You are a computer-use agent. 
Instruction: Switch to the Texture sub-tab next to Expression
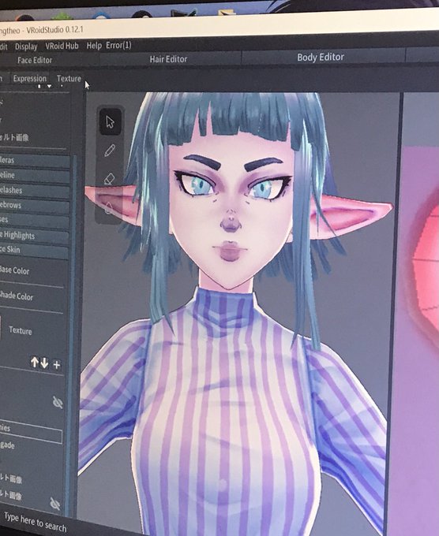(x=69, y=79)
